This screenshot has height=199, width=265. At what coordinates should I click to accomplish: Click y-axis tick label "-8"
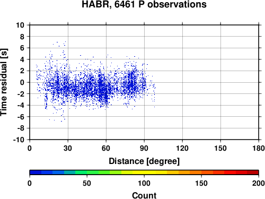click(21, 128)
